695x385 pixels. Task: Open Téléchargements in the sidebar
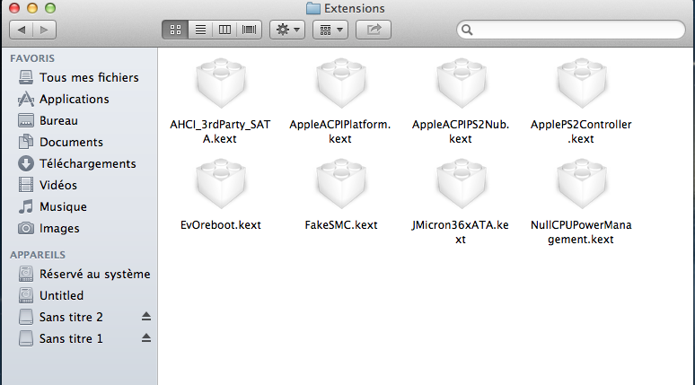point(79,164)
